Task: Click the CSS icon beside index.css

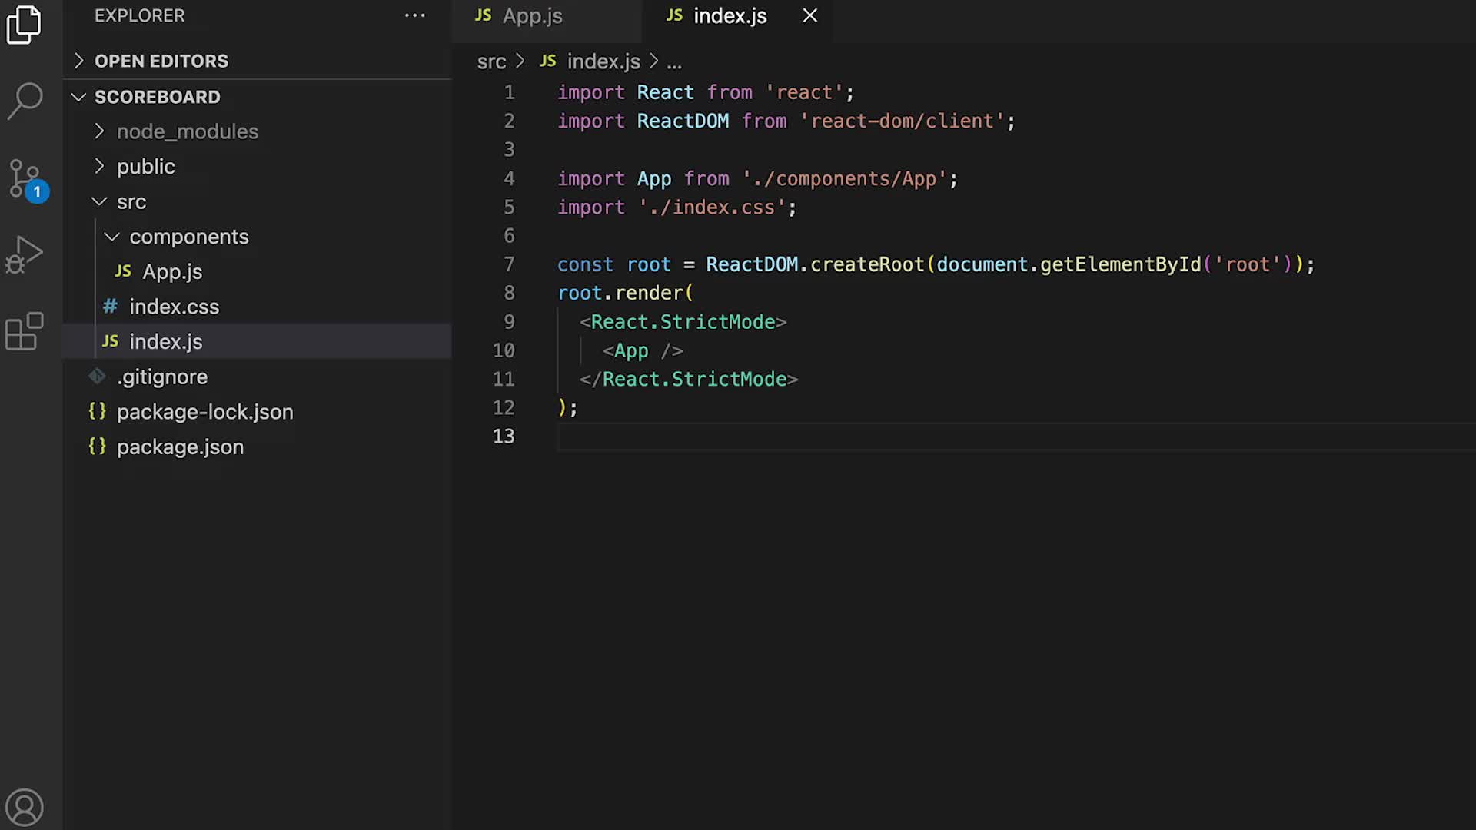Action: coord(110,306)
